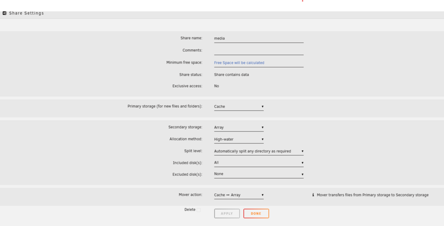Open the Secondary storage Array dropdown
The width and height of the screenshot is (444, 226).
click(x=239, y=127)
